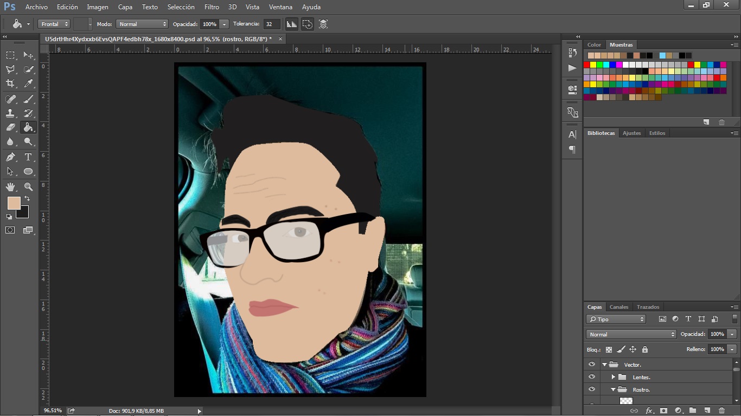Open the Character panel icon
The height and width of the screenshot is (416, 741).
pyautogui.click(x=572, y=134)
